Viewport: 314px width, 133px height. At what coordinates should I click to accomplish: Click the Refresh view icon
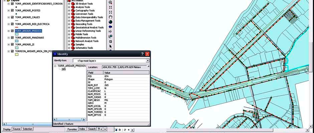pos(125,130)
